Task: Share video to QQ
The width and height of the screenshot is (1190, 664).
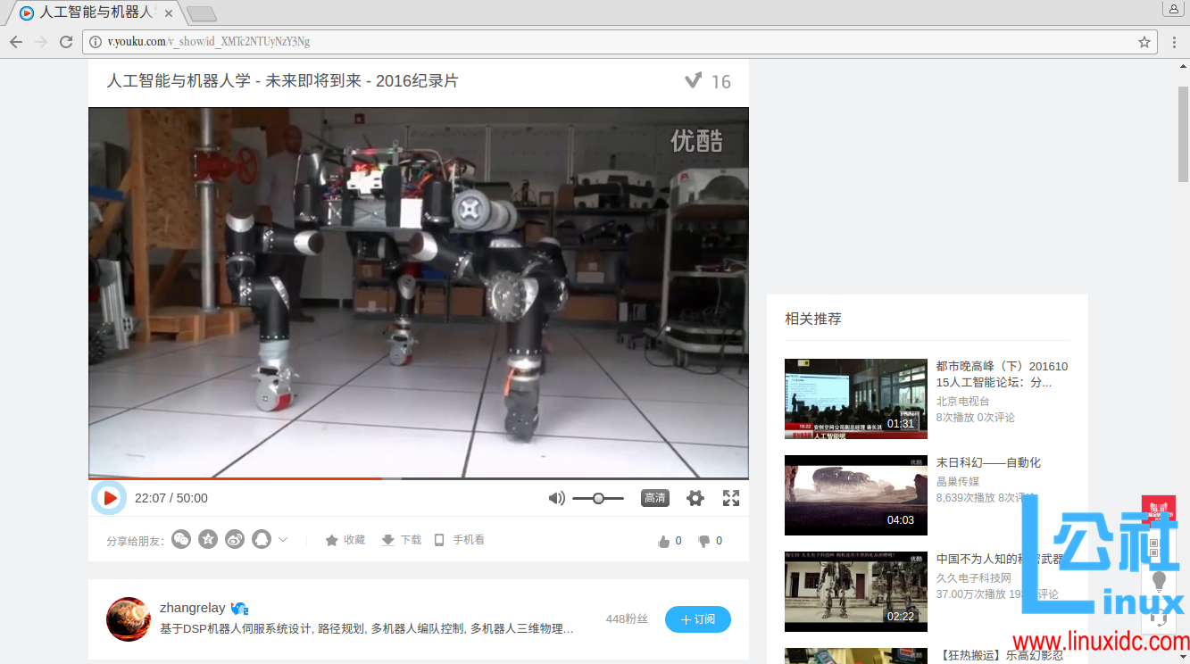Action: (262, 539)
